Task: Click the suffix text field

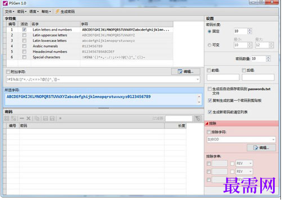Action: click(258, 77)
